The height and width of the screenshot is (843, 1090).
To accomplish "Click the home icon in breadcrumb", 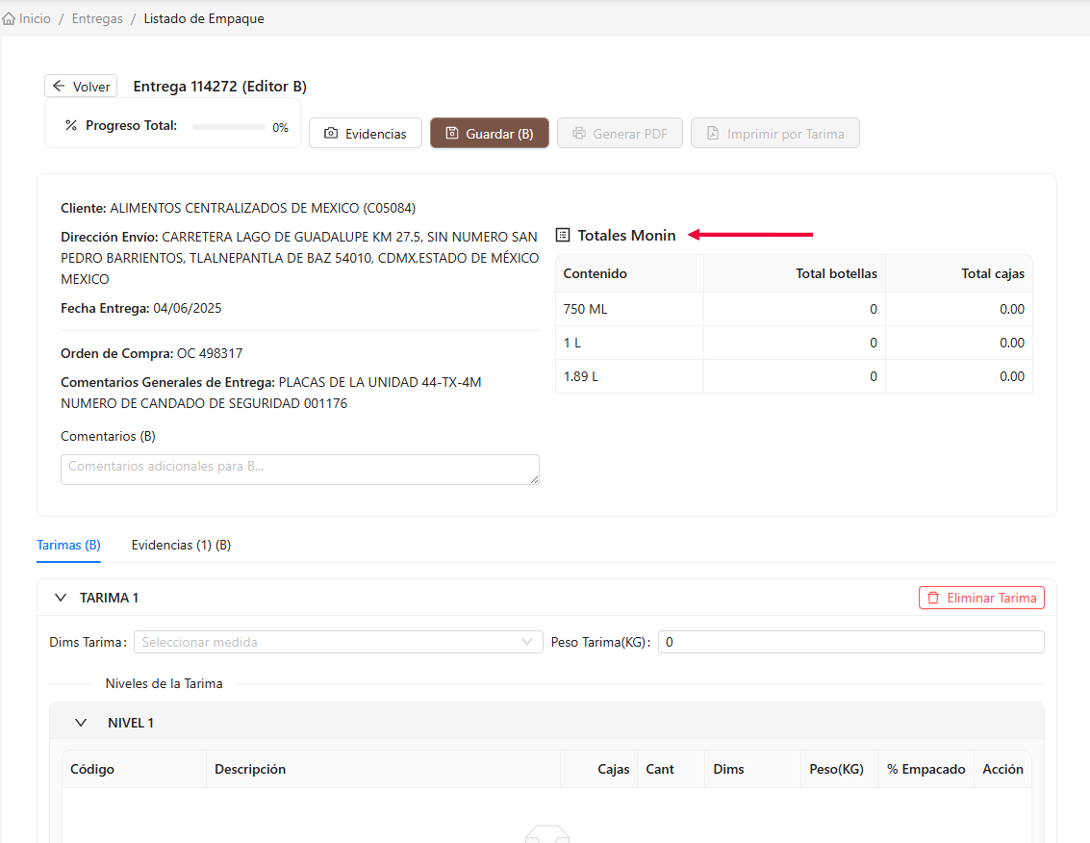I will pyautogui.click(x=9, y=19).
